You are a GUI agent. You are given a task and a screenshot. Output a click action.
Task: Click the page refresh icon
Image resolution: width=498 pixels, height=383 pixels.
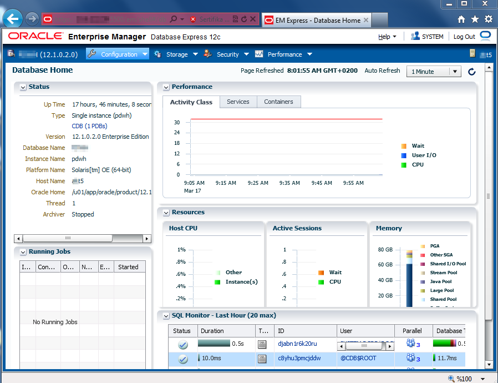click(x=472, y=72)
